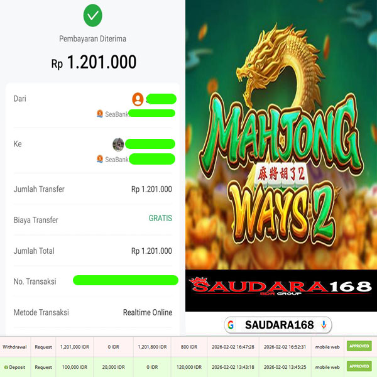
Task: Click the orange sender profile avatar icon
Action: pos(138,99)
